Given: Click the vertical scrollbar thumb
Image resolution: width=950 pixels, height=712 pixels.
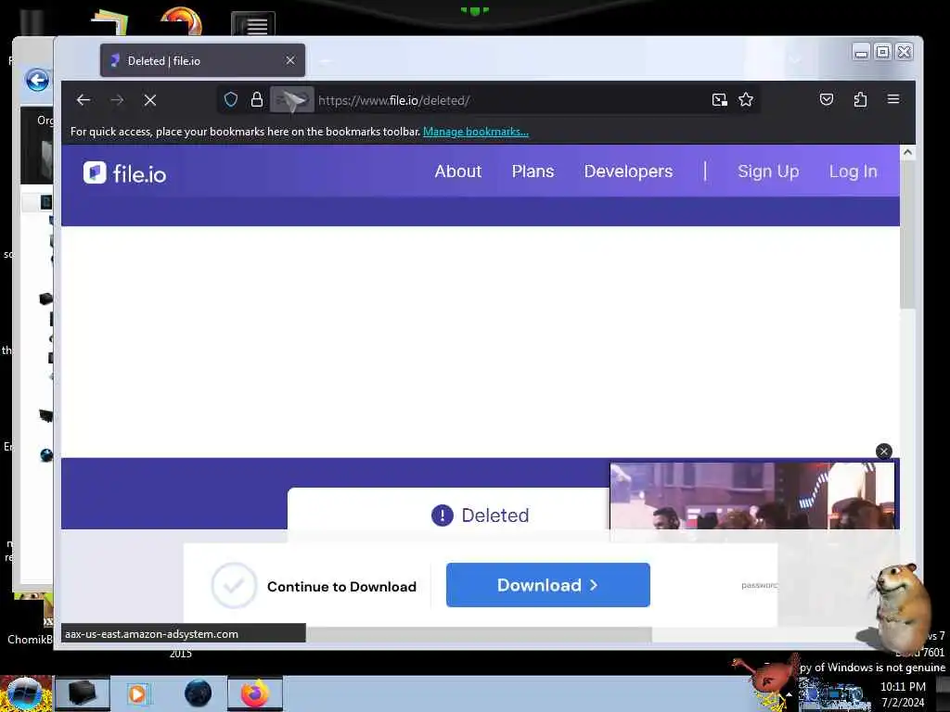Looking at the screenshot, I should 907,235.
